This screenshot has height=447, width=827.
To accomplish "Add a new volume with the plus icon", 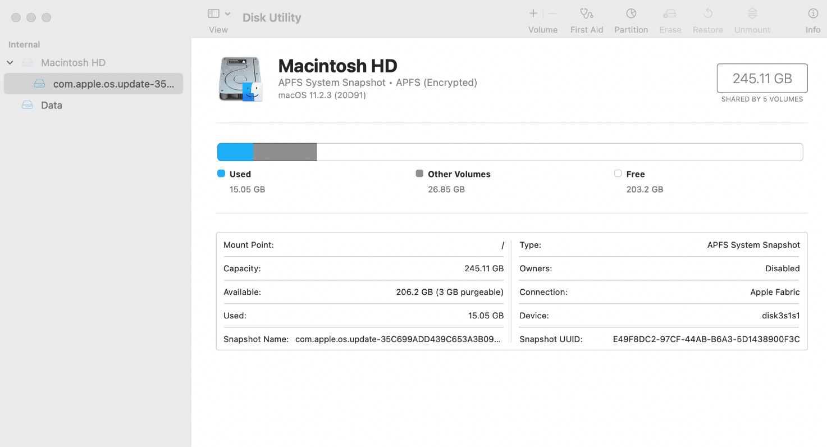I will [532, 13].
